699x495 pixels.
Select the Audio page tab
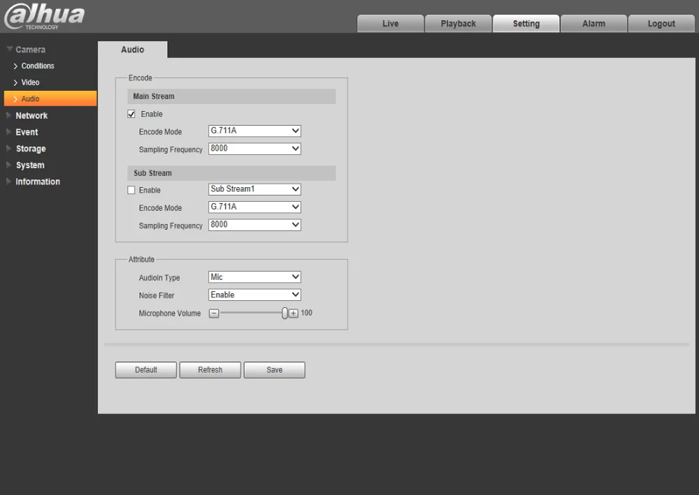click(132, 50)
